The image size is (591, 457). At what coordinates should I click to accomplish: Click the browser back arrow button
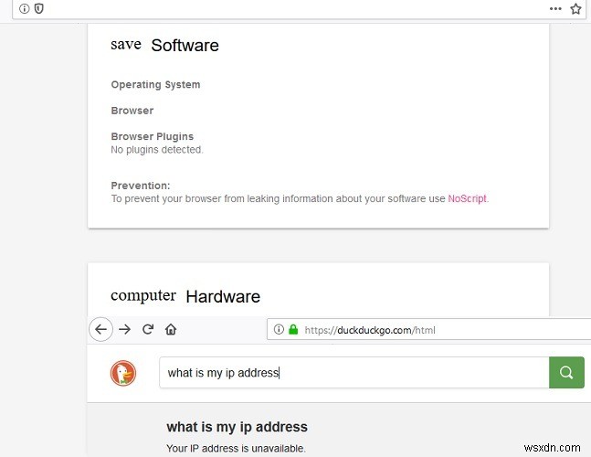(100, 329)
